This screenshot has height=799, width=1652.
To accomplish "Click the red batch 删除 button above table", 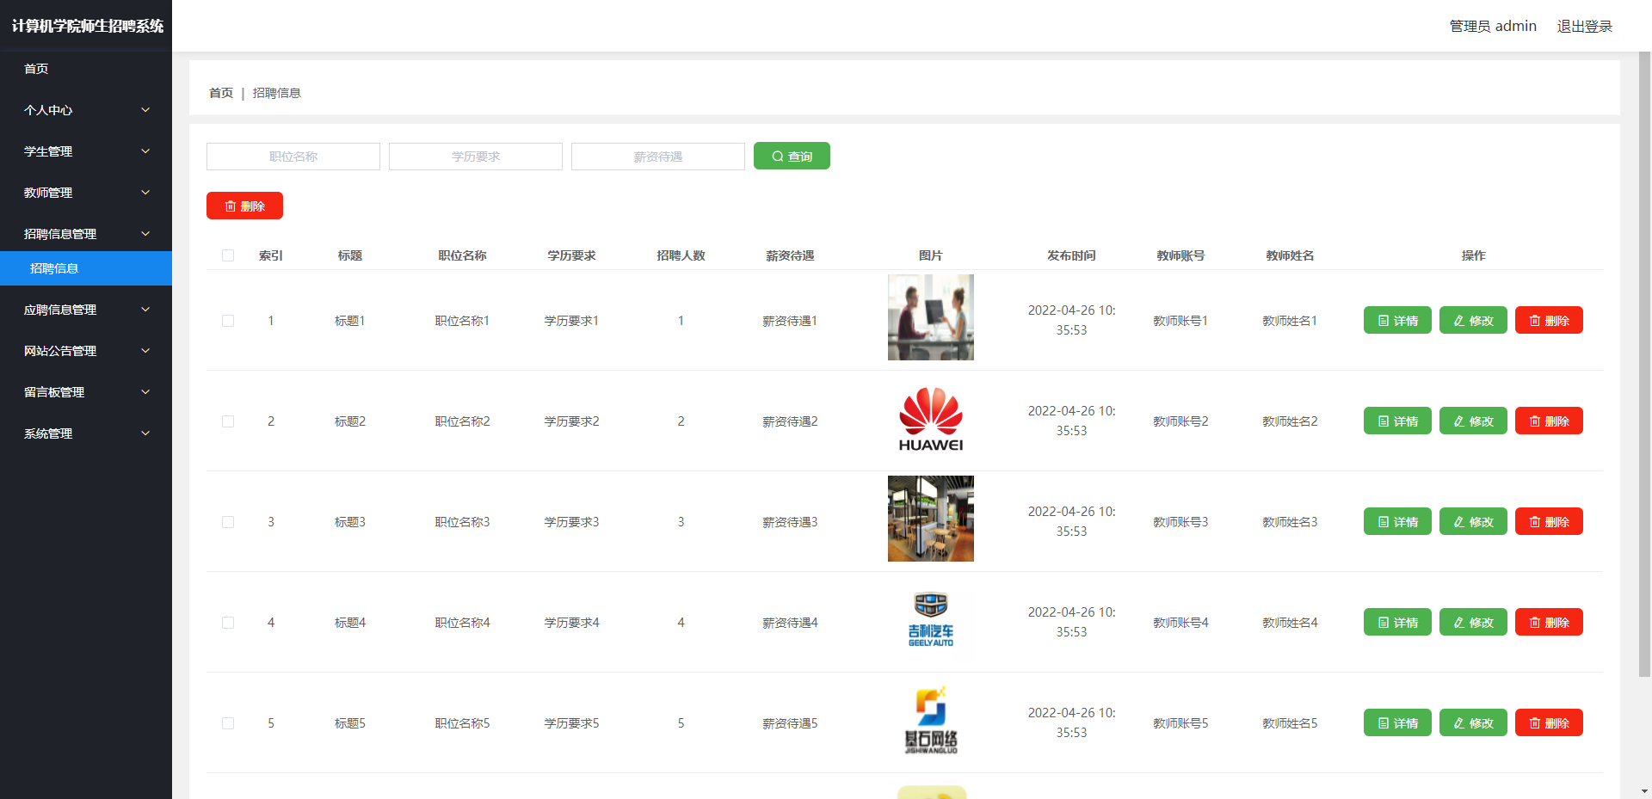I will pyautogui.click(x=244, y=206).
